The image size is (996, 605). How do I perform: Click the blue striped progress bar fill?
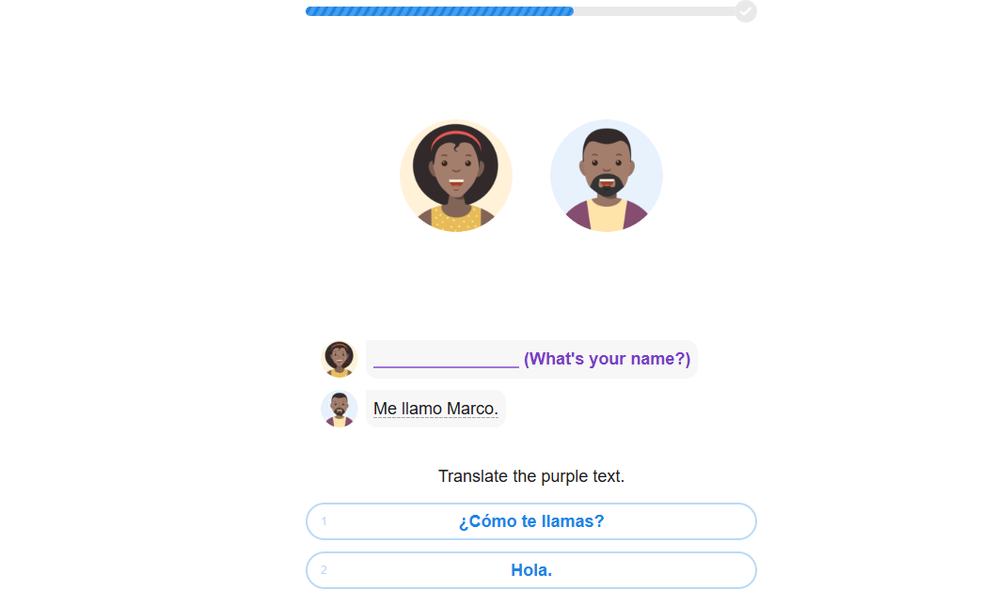[439, 10]
